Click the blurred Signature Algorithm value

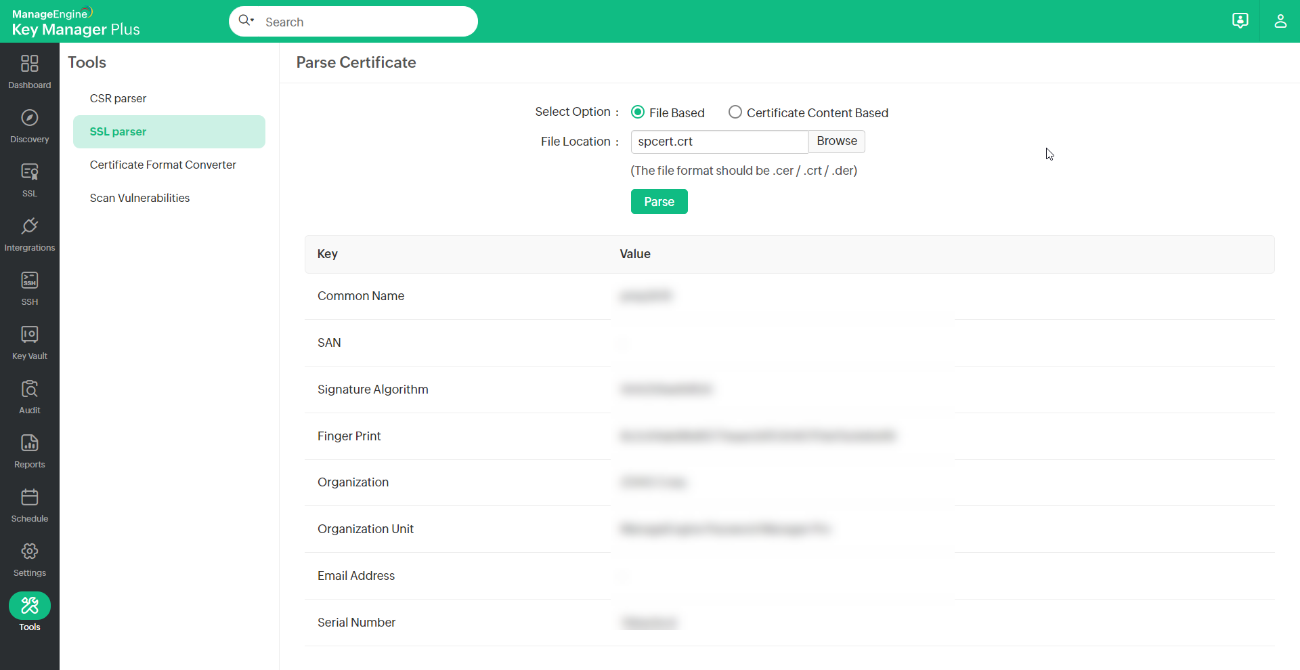(666, 390)
